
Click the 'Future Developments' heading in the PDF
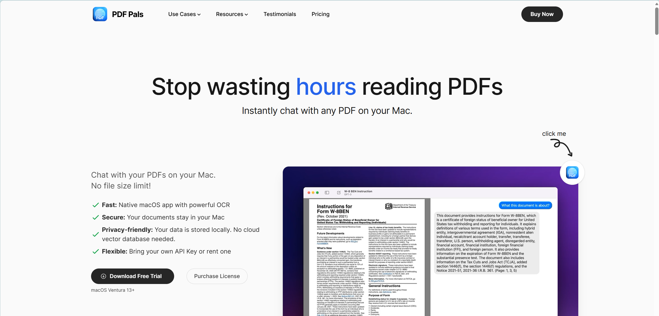[x=330, y=233]
